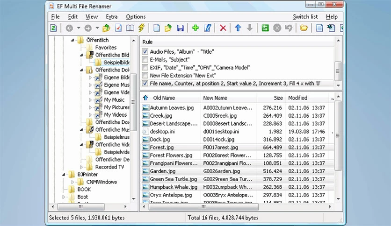This screenshot has height=226, width=391.
Task: Click the gray undo arrow icon
Action: point(289,28)
